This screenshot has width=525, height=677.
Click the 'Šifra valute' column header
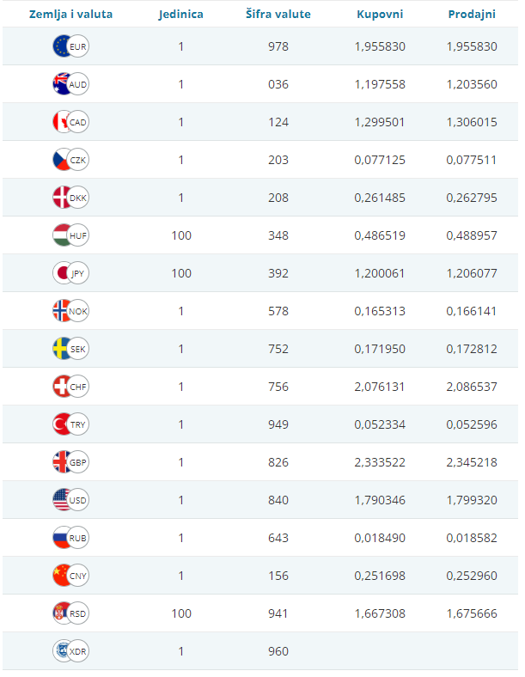[278, 15]
